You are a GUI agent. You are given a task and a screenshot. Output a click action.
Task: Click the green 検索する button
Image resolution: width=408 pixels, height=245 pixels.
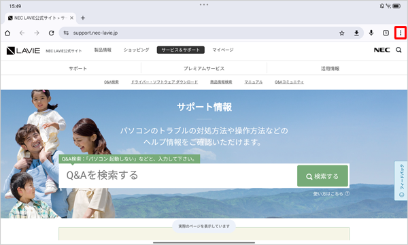point(322,176)
